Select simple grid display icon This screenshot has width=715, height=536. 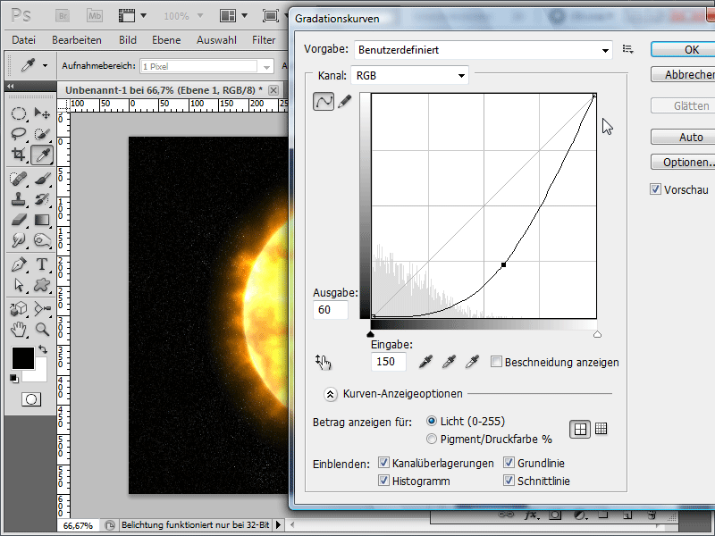(580, 429)
